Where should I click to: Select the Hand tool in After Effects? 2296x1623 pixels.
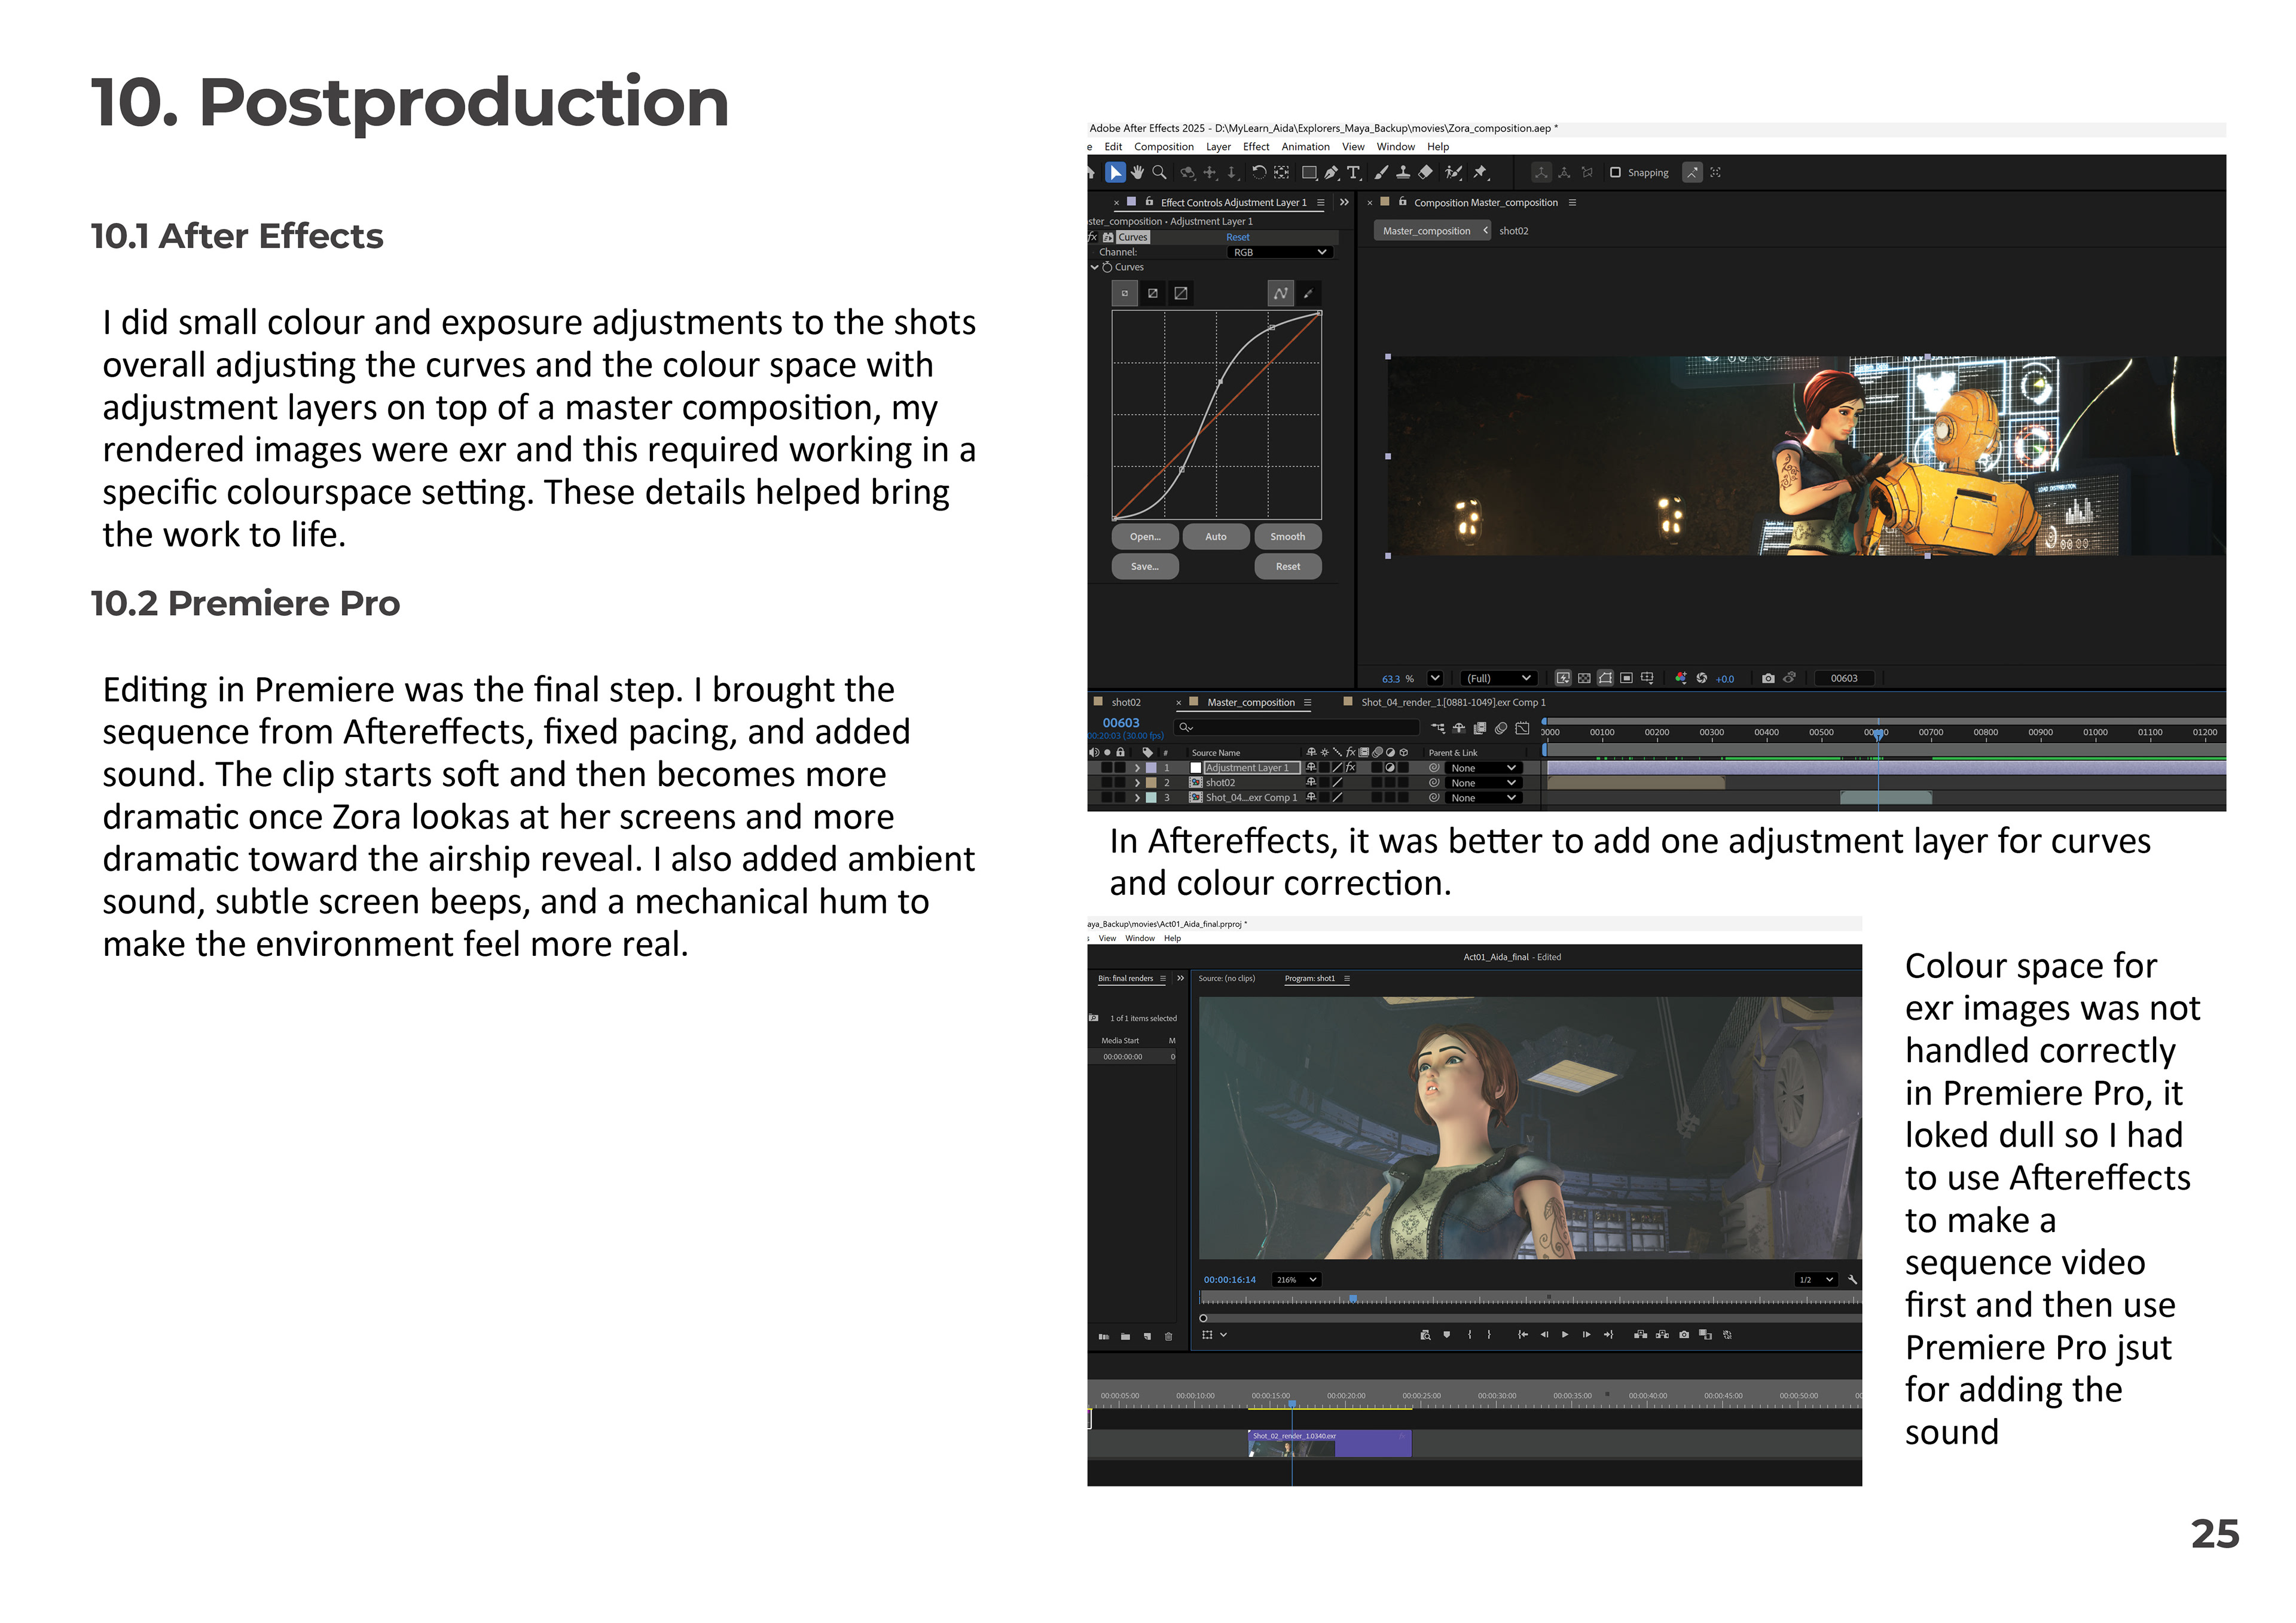[x=1137, y=173]
